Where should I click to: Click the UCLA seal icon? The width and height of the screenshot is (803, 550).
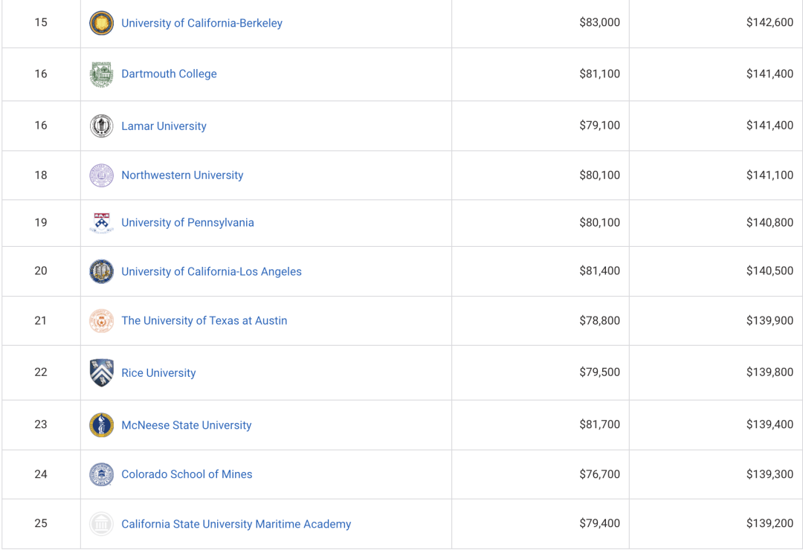(101, 271)
